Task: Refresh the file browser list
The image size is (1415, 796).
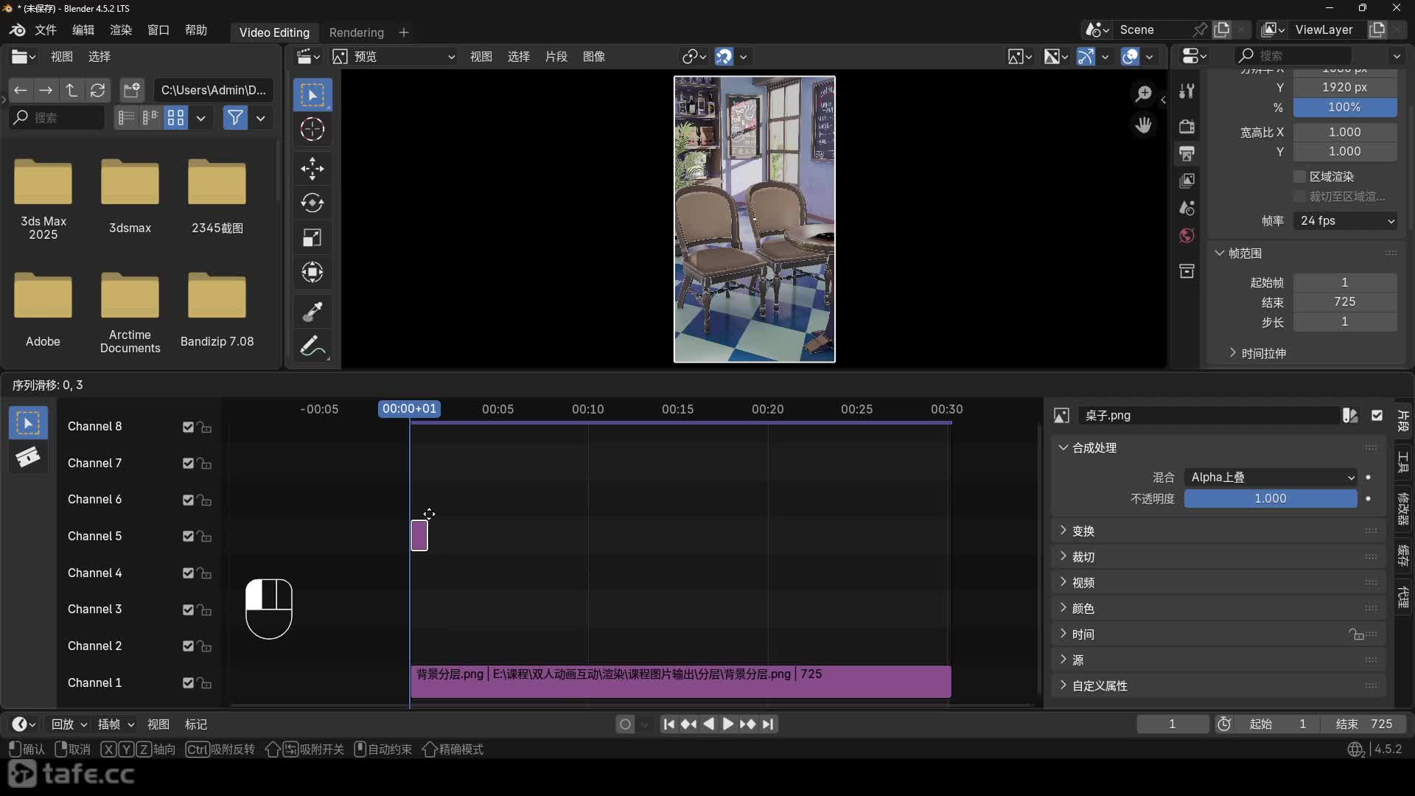Action: click(97, 90)
